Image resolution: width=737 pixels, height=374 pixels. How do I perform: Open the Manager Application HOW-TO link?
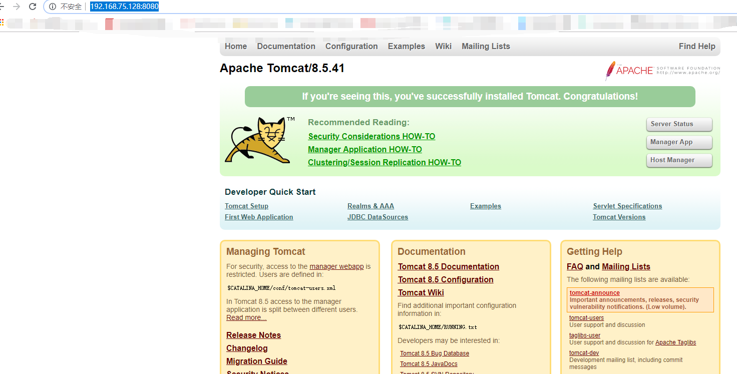[x=365, y=149]
